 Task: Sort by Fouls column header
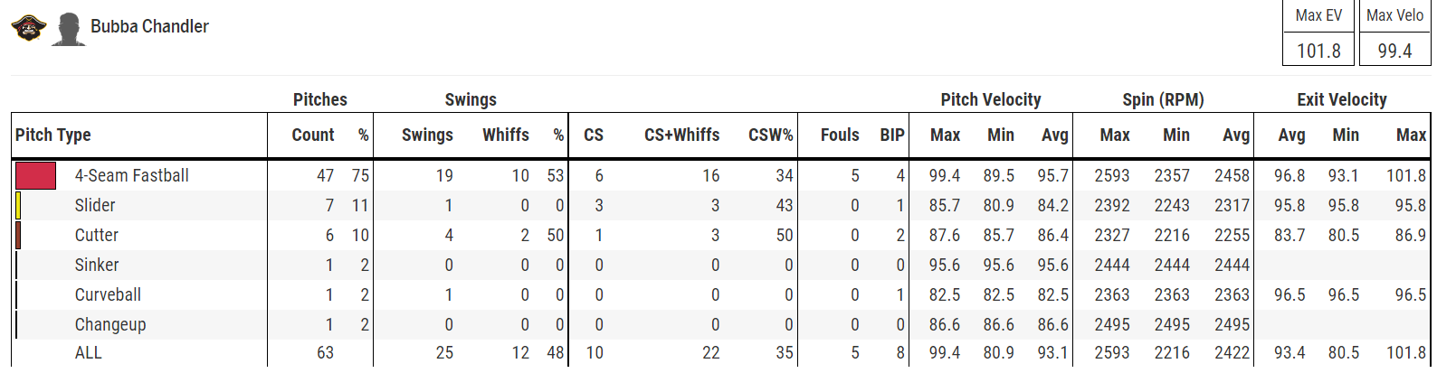(840, 135)
